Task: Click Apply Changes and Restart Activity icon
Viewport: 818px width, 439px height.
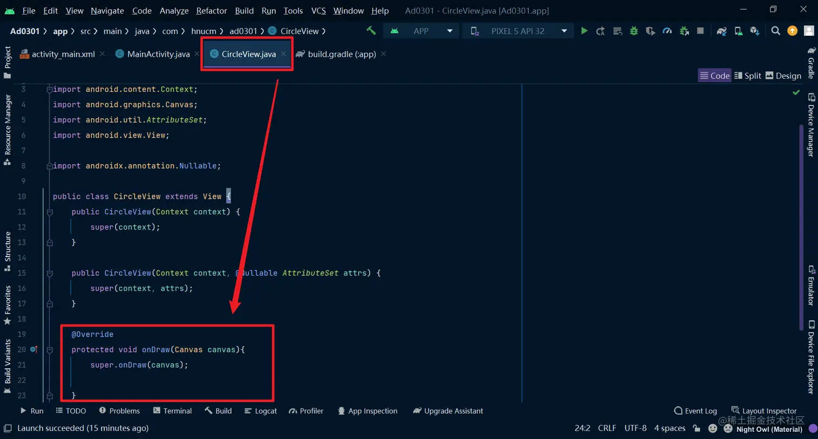Action: click(x=601, y=31)
